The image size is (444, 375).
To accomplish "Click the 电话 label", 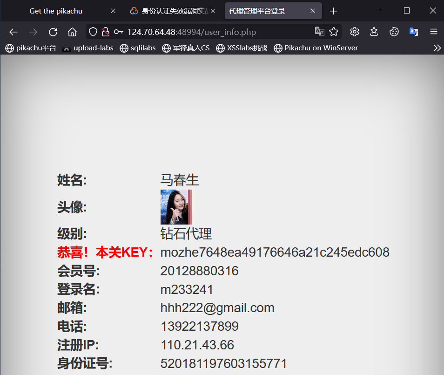I will [72, 326].
